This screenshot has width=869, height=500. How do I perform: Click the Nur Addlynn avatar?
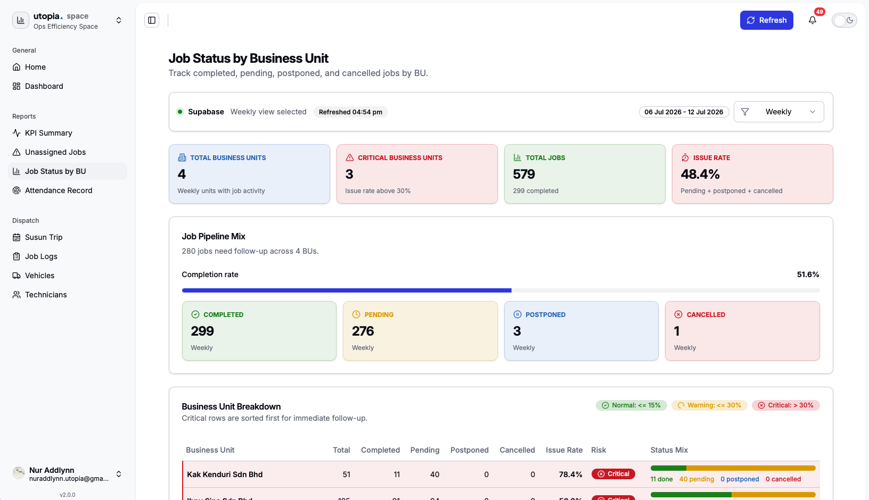click(x=19, y=472)
